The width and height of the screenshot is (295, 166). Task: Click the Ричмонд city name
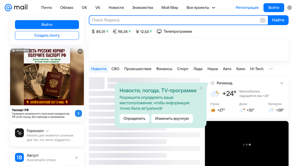(224, 83)
